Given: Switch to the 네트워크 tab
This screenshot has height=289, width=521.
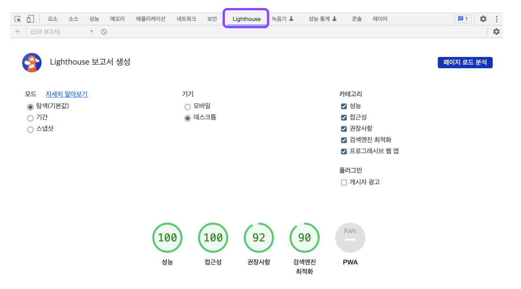Looking at the screenshot, I should click(x=186, y=19).
